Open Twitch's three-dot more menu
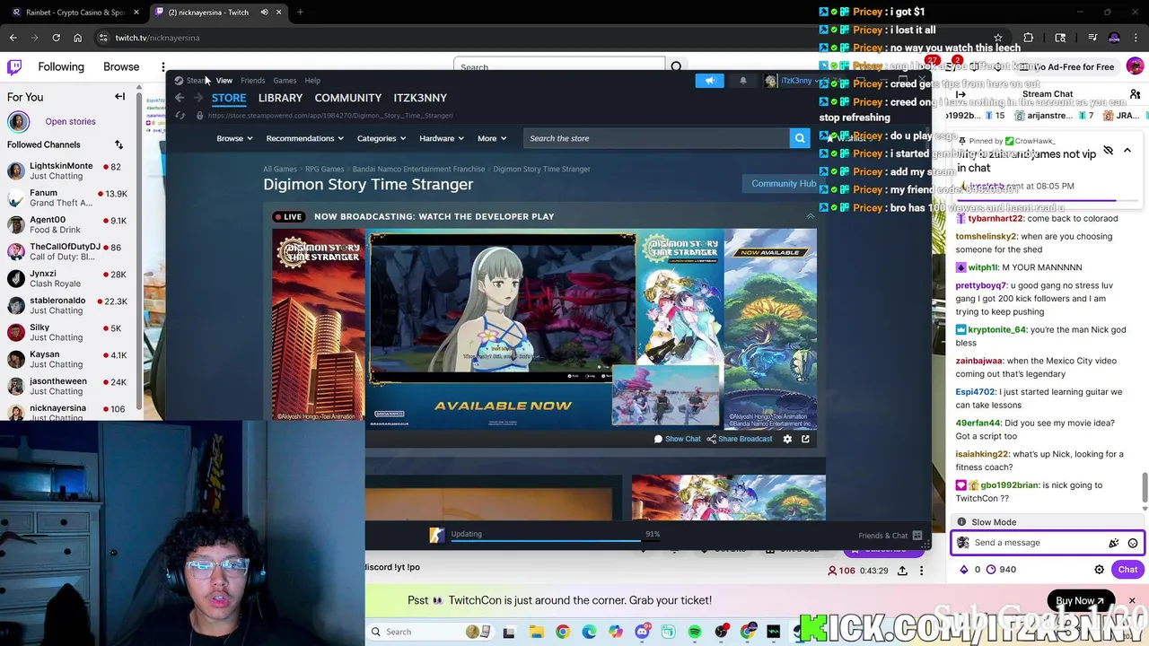This screenshot has width=1149, height=646. [x=163, y=66]
